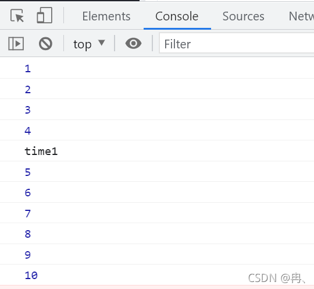The height and width of the screenshot is (289, 314).
Task: Click console output row showing 3
Action: 157,110
